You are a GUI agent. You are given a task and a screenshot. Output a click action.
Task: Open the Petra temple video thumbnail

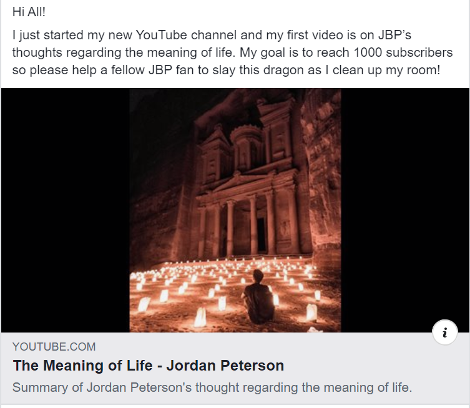click(235, 210)
